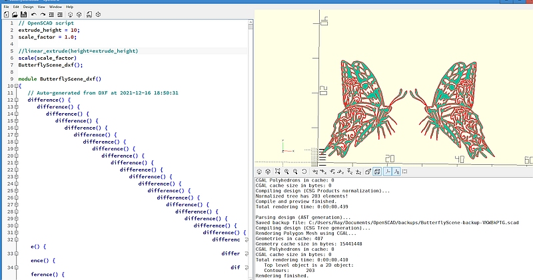The image size is (533, 280).
Task: Collapse the code fold at line 20
Action: pyautogui.click(x=15, y=155)
